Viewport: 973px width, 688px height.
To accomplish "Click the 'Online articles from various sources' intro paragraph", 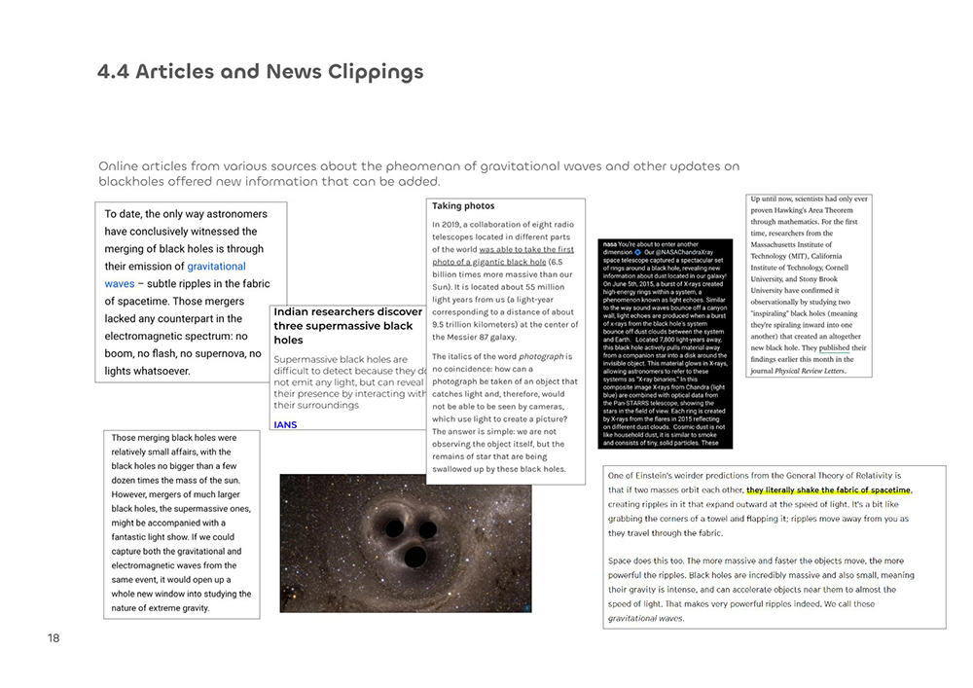I will click(x=419, y=173).
